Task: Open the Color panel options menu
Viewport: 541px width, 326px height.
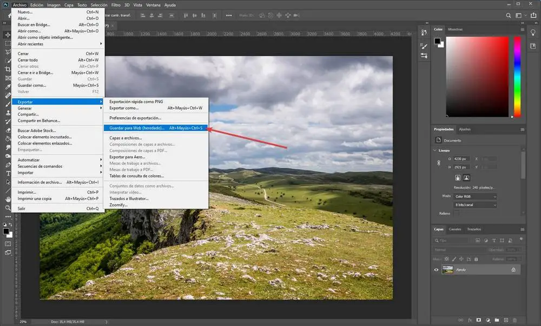Action: click(523, 29)
